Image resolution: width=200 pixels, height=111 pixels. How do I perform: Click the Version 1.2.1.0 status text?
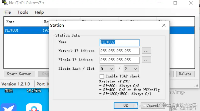(16, 84)
